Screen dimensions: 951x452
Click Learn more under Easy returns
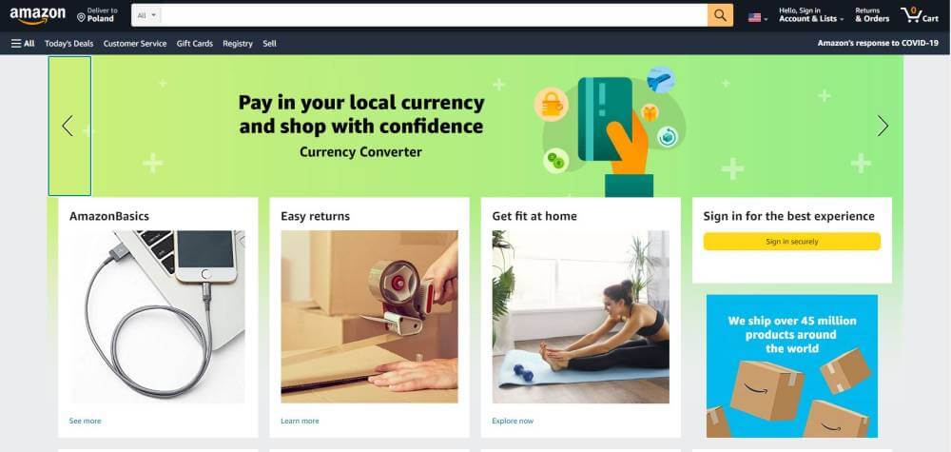tap(300, 421)
